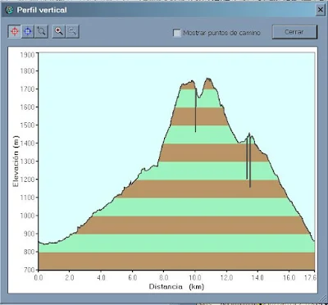Viewport: 328px width, 305px height.
Task: Click the 1900 elevation axis label
Action: 28,55
